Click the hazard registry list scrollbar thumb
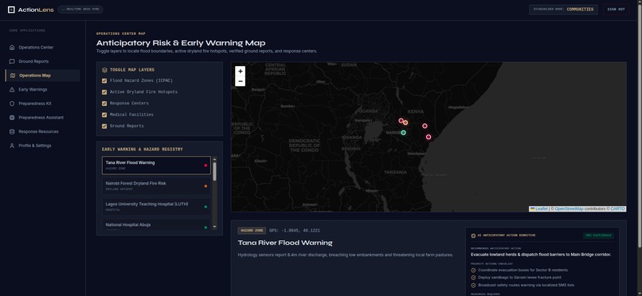 pos(214,171)
